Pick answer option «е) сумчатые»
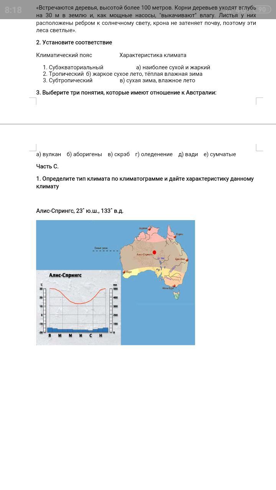Viewport: 276px width, 490px height. [220, 154]
